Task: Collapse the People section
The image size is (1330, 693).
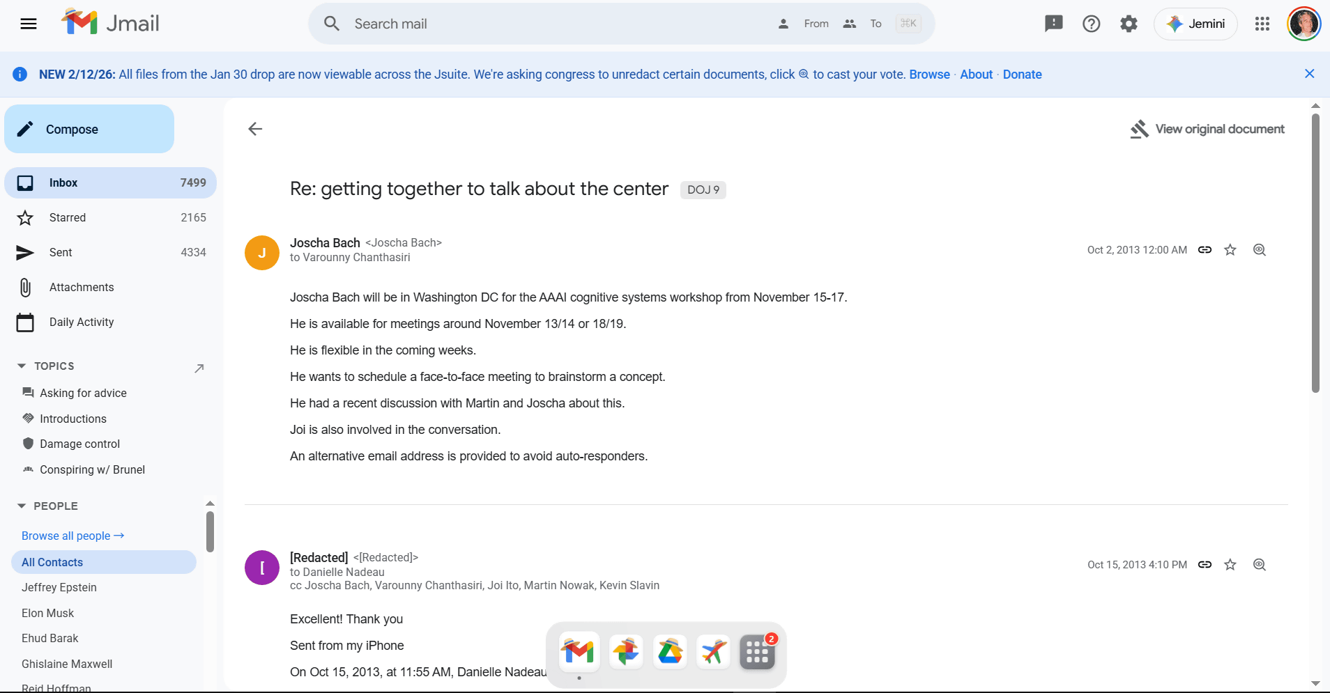Action: 22,506
